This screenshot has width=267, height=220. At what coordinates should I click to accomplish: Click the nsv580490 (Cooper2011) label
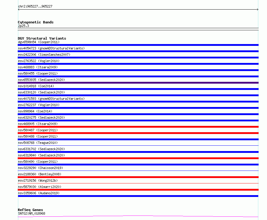click(38, 162)
